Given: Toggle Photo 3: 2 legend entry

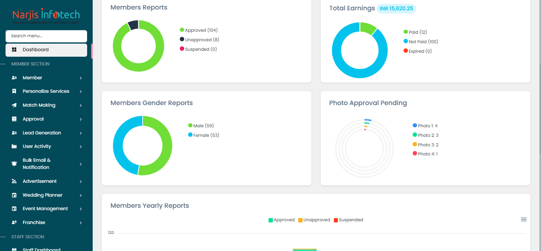Looking at the screenshot, I should point(426,145).
